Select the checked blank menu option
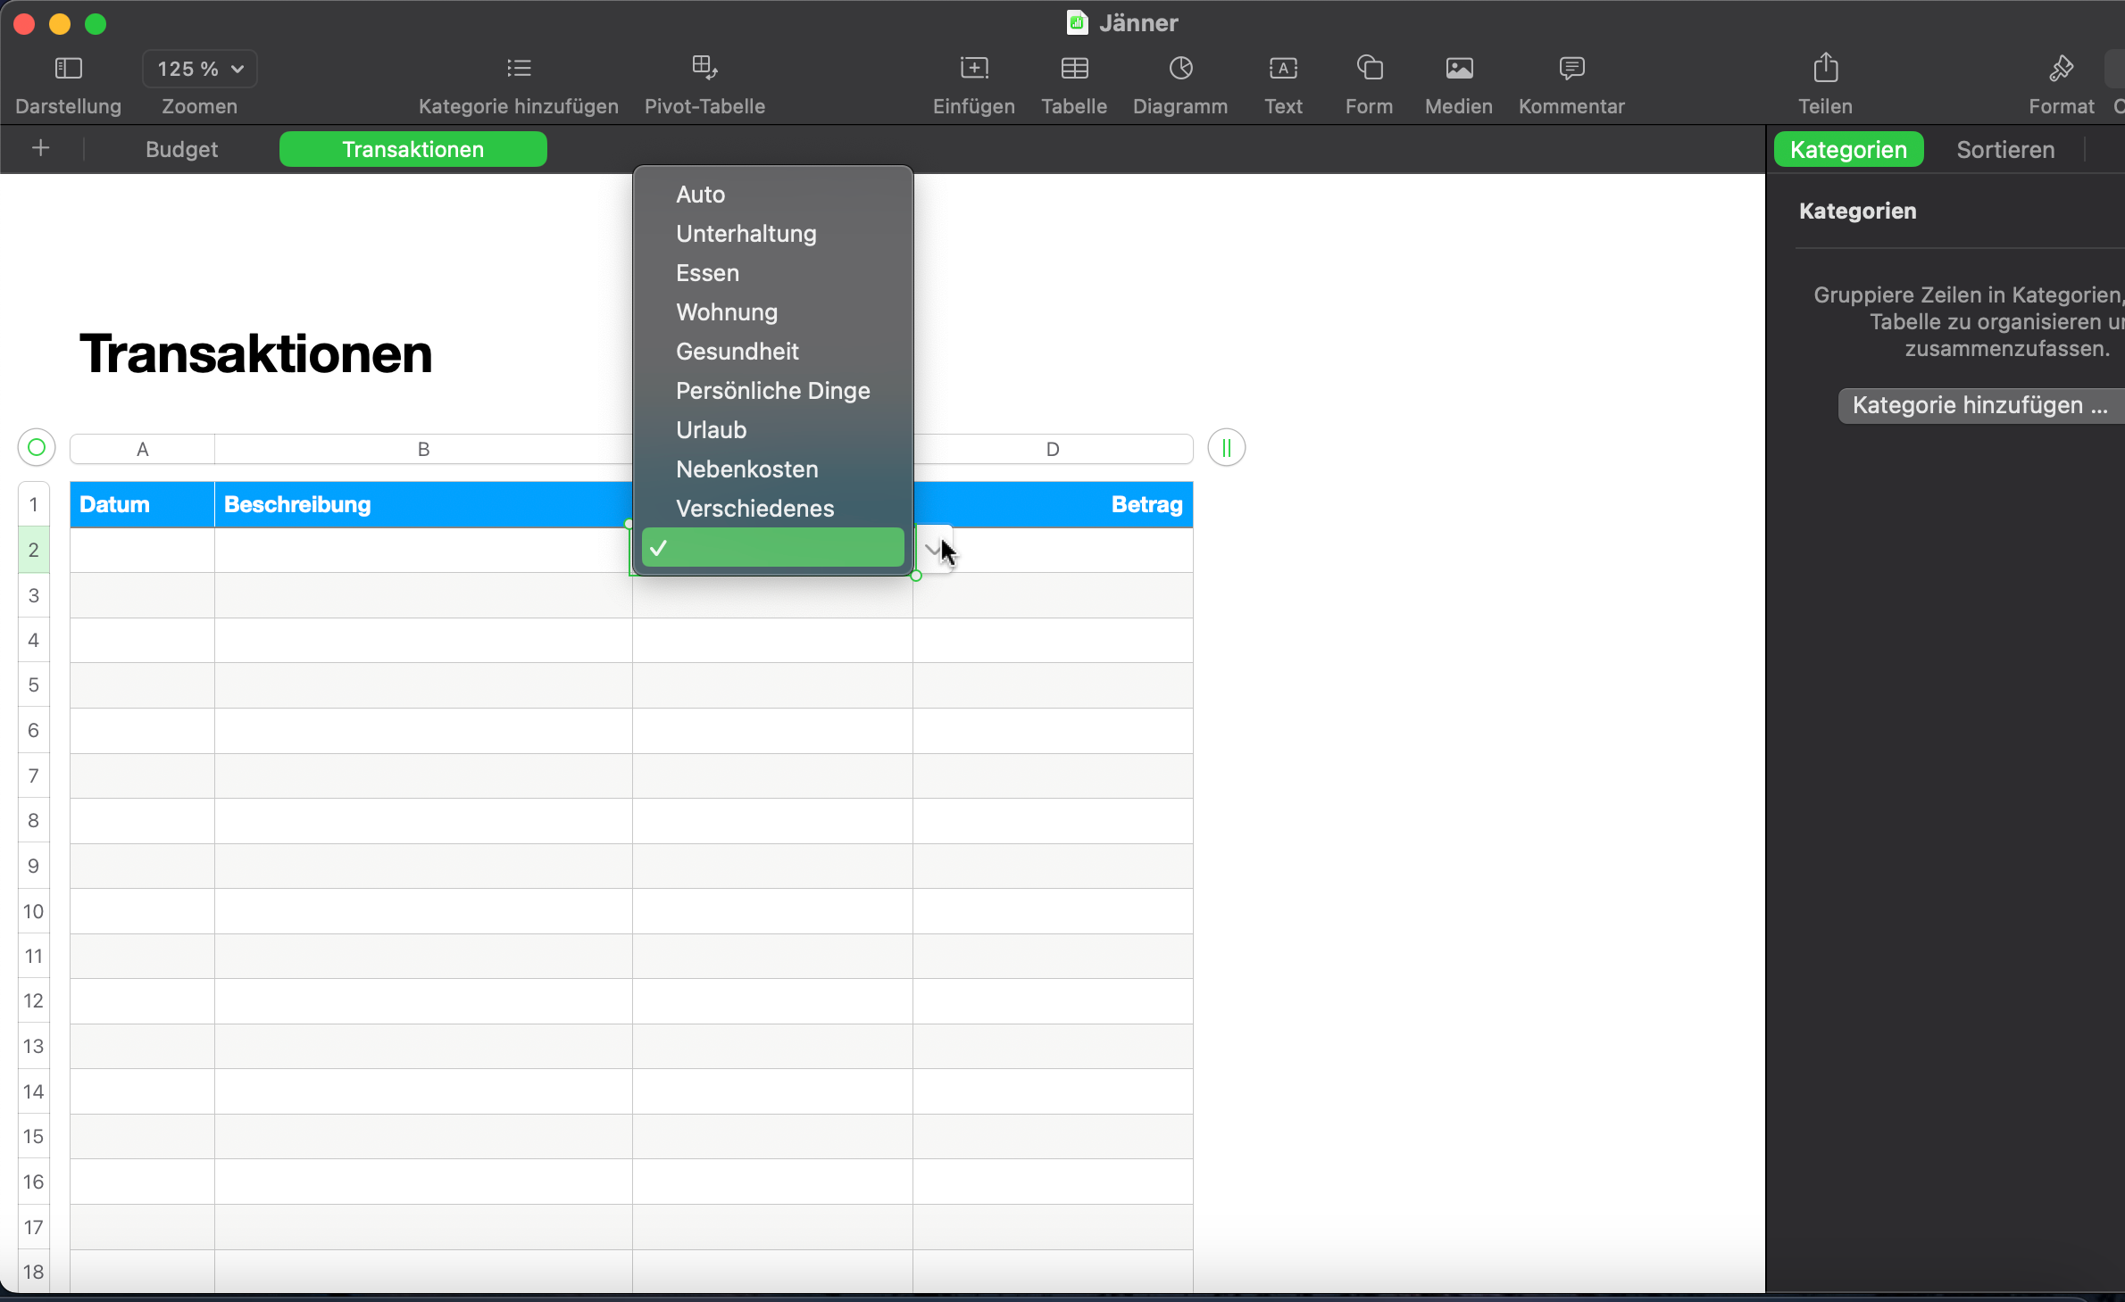This screenshot has width=2125, height=1302. (772, 548)
